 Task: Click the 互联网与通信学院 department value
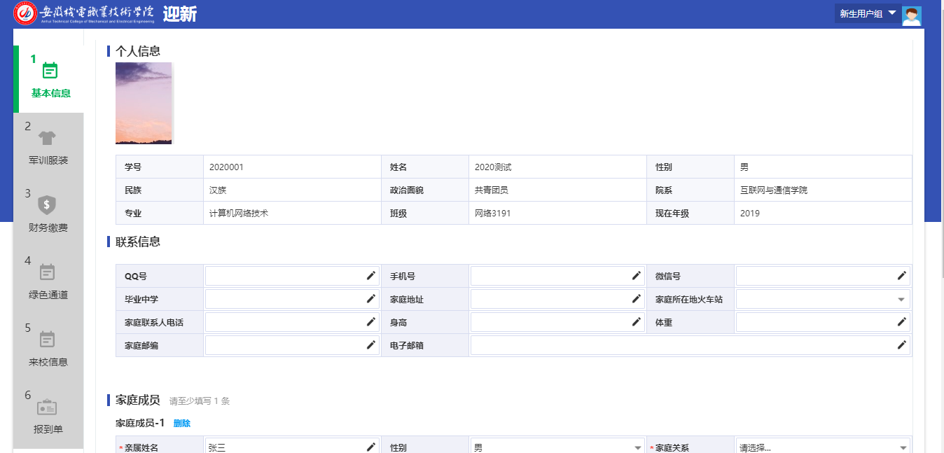774,190
